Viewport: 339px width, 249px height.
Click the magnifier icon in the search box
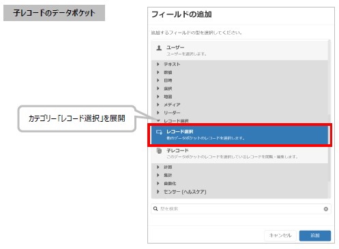click(x=156, y=209)
